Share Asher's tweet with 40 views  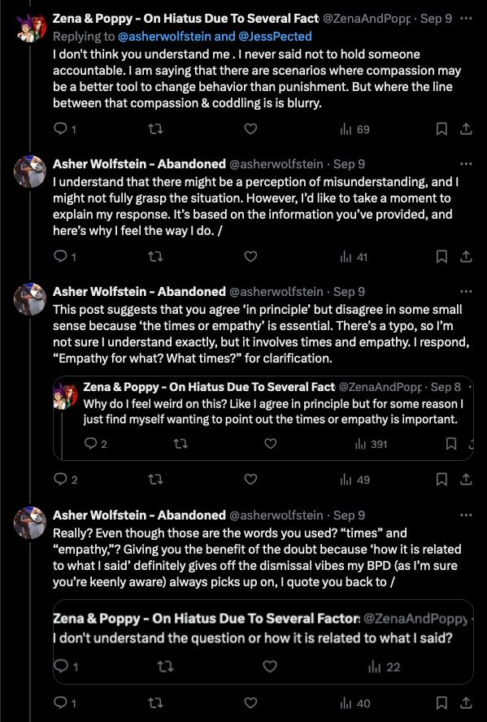466,703
